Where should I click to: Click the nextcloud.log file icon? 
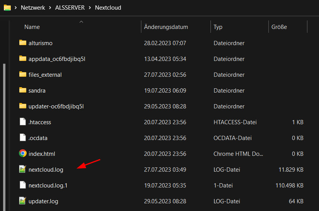22,169
